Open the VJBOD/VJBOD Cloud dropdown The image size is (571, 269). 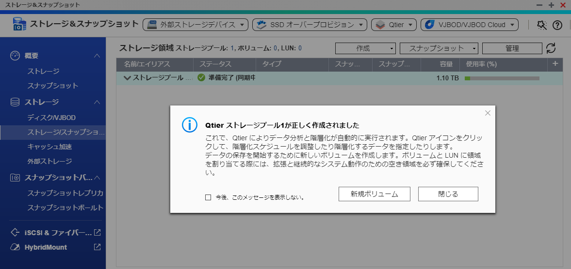click(469, 25)
